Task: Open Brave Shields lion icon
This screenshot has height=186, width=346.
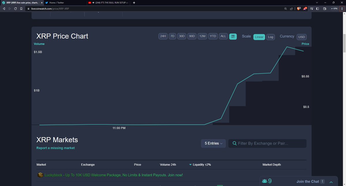Action: pyautogui.click(x=299, y=9)
